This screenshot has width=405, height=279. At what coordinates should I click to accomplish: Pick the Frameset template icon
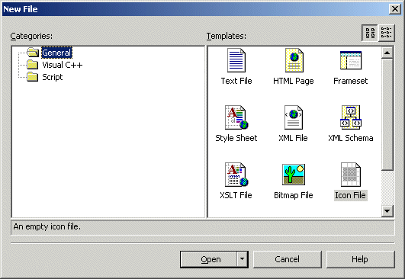[x=351, y=60]
